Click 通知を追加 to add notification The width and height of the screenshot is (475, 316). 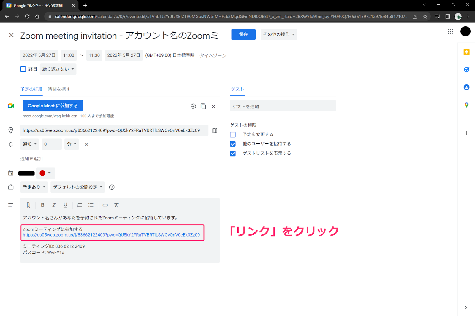(x=31, y=159)
